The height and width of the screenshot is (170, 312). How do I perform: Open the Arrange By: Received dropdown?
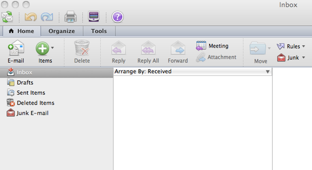192,72
